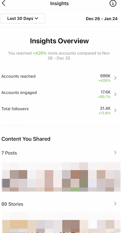Expand Accounts reached chevron

[115, 78]
